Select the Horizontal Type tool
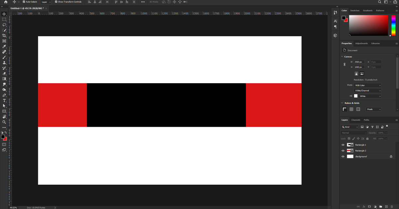 tap(4, 101)
